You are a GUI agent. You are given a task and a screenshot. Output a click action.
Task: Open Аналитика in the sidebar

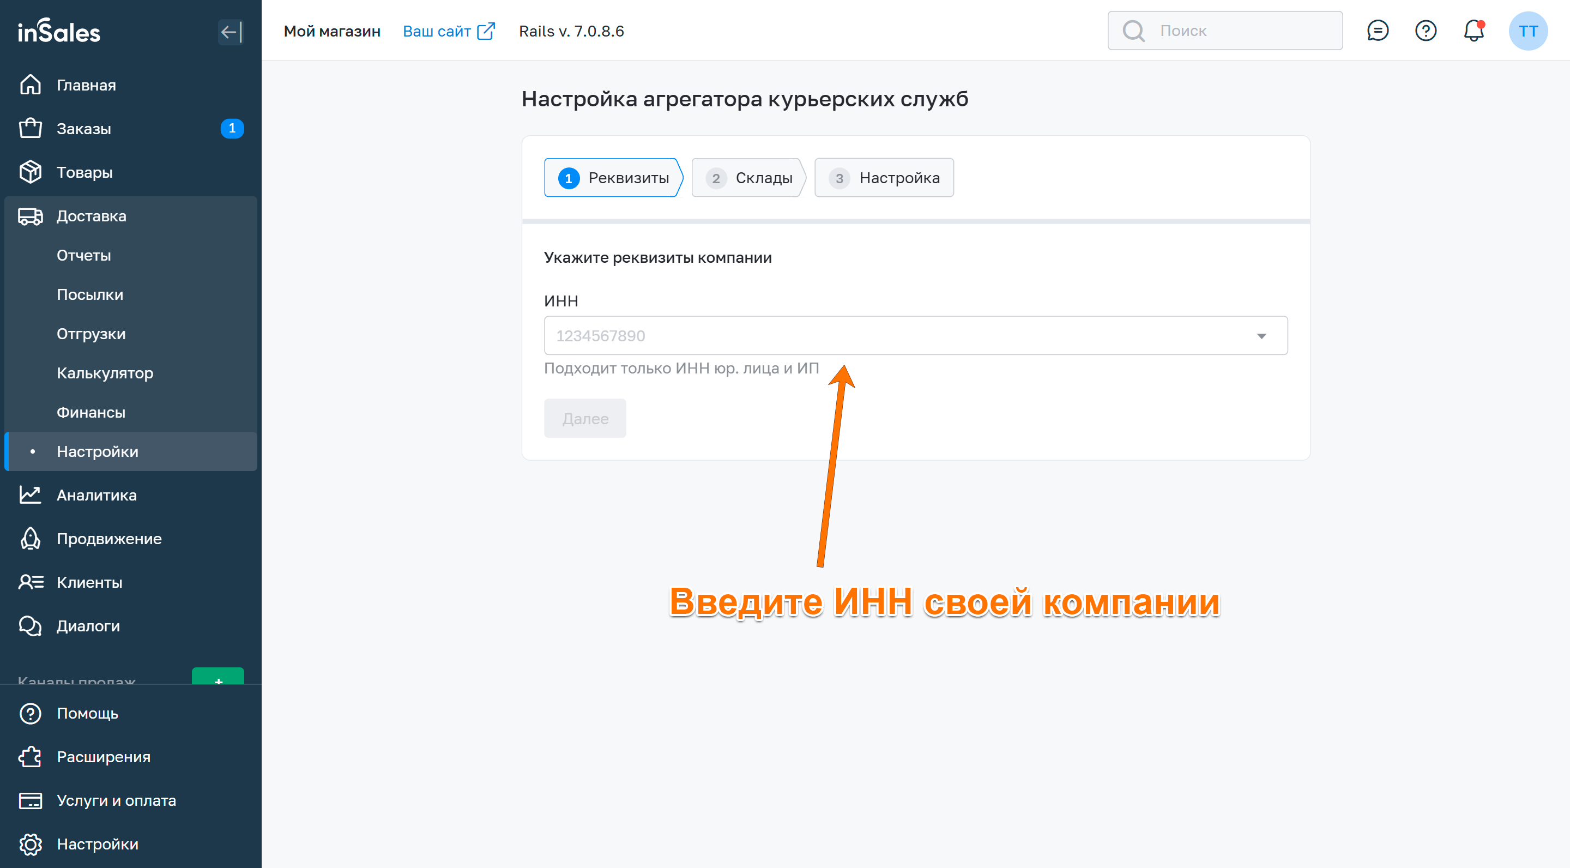(96, 495)
